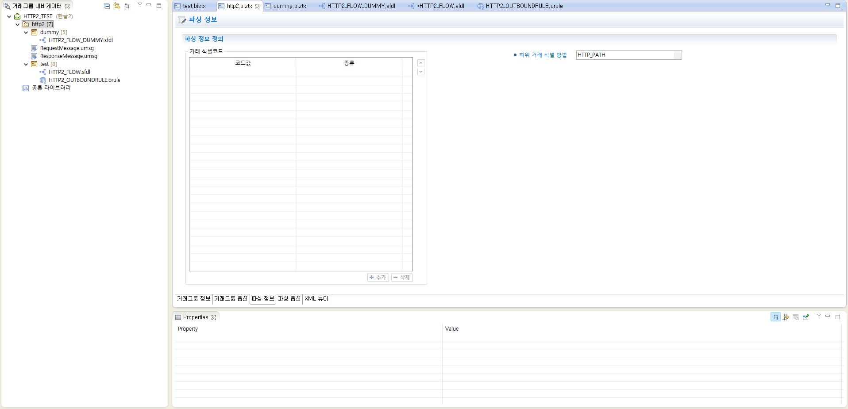Click the up arrow beside 거래 식별코드 table
Viewport: 848px width, 409px height.
click(420, 62)
